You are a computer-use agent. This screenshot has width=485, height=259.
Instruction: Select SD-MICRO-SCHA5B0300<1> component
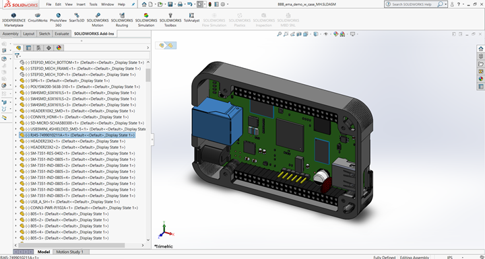point(82,123)
